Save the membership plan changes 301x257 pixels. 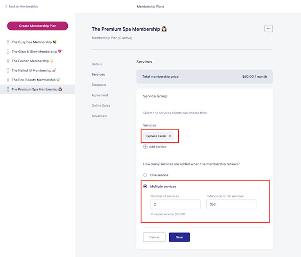[x=179, y=237]
